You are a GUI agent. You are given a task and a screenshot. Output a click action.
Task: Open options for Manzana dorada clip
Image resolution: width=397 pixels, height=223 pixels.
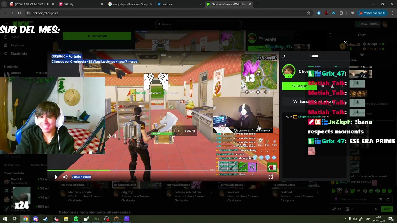105,193
